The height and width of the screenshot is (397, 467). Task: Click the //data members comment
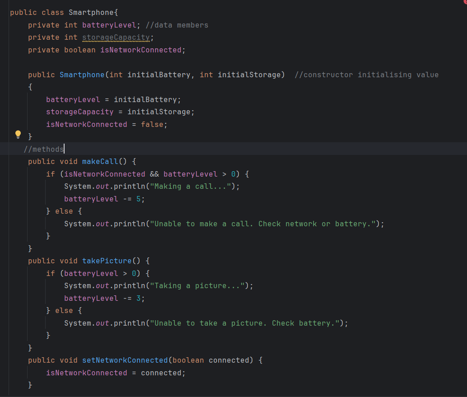[x=176, y=25]
